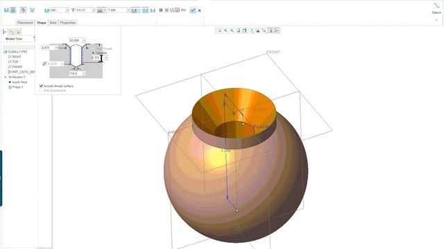Click the verify glasses preview icon

183,10
